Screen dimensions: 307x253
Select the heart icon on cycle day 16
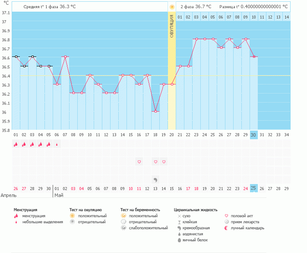(139, 162)
